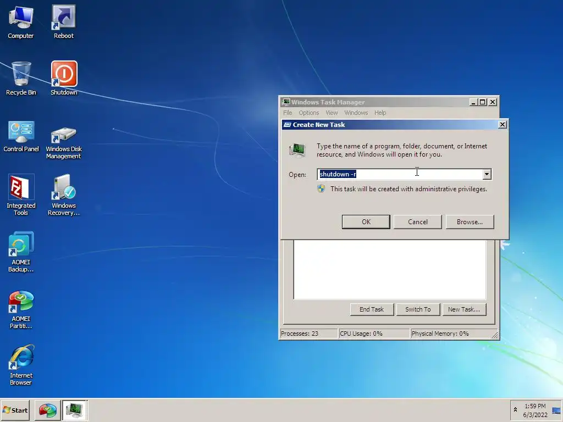The image size is (563, 422).
Task: Open the Start menu
Action: coord(15,410)
